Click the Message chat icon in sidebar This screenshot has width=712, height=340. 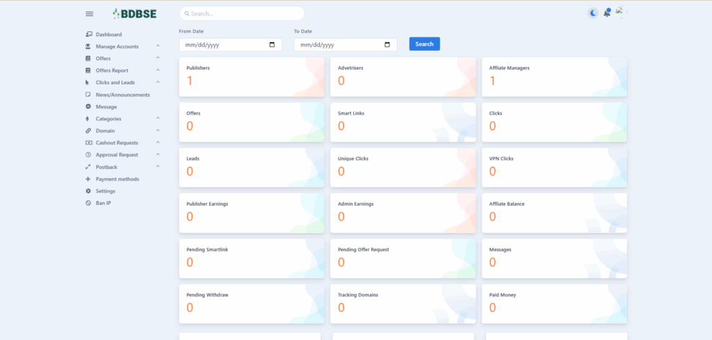click(x=88, y=106)
